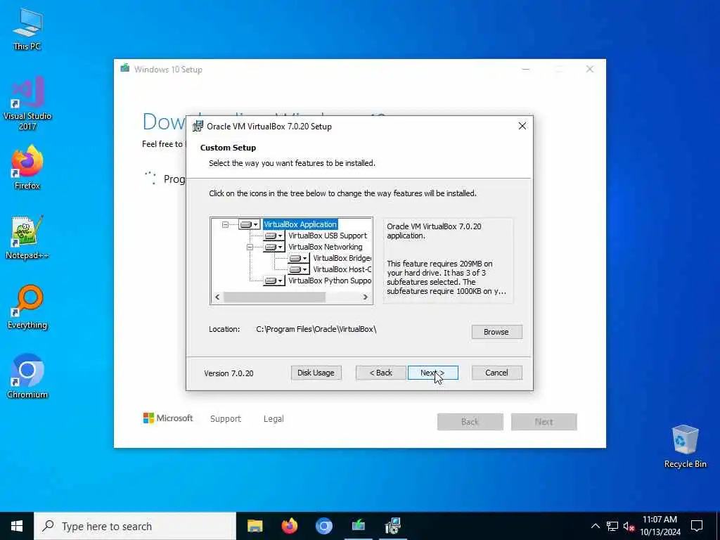This screenshot has height=540, width=720.
Task: Go back with the < Back button
Action: coord(380,373)
